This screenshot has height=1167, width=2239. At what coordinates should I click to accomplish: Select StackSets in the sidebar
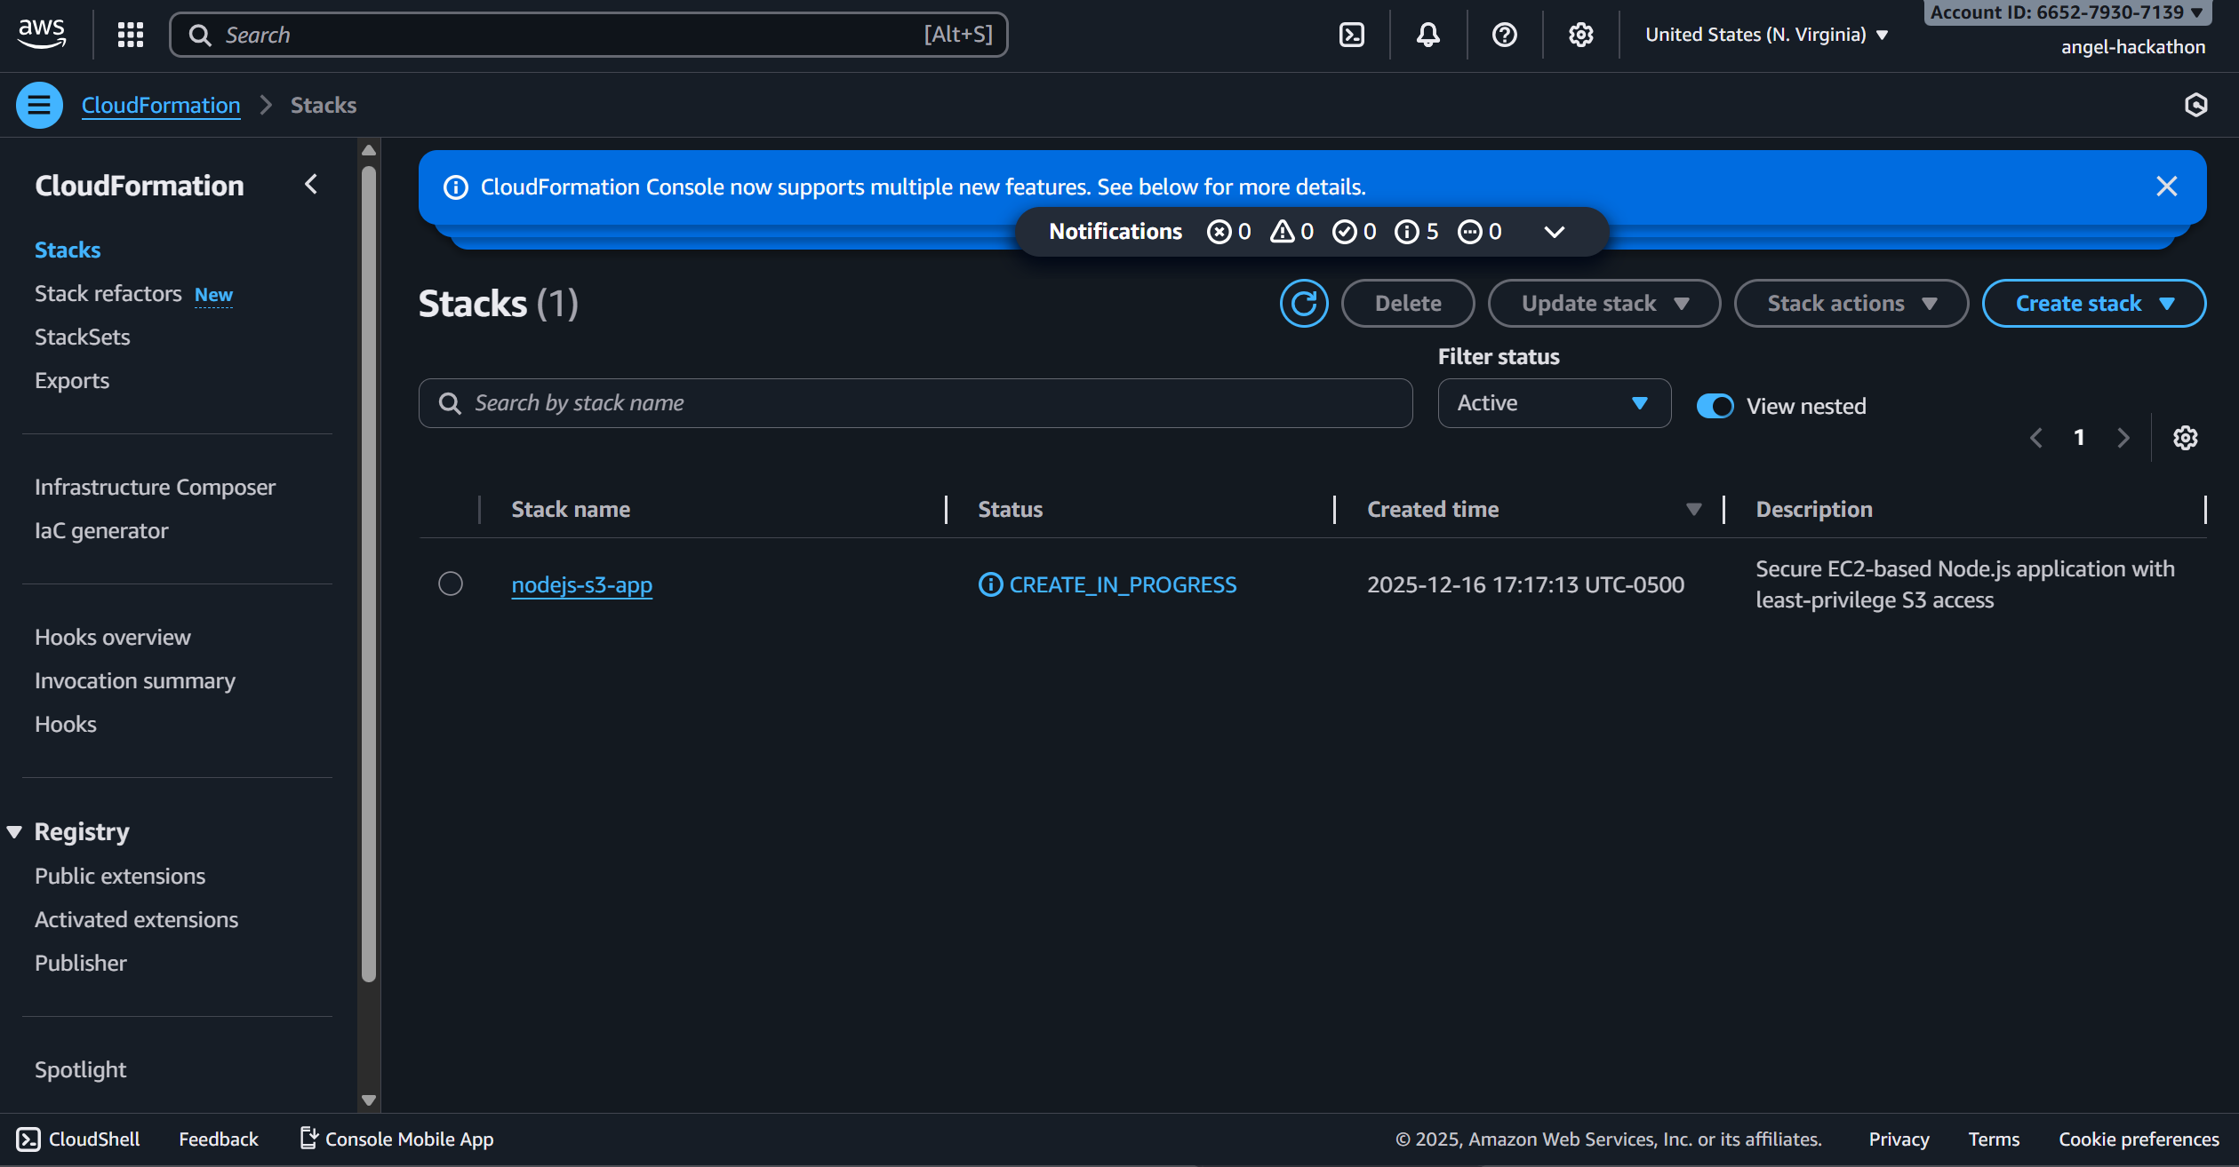pyautogui.click(x=82, y=337)
